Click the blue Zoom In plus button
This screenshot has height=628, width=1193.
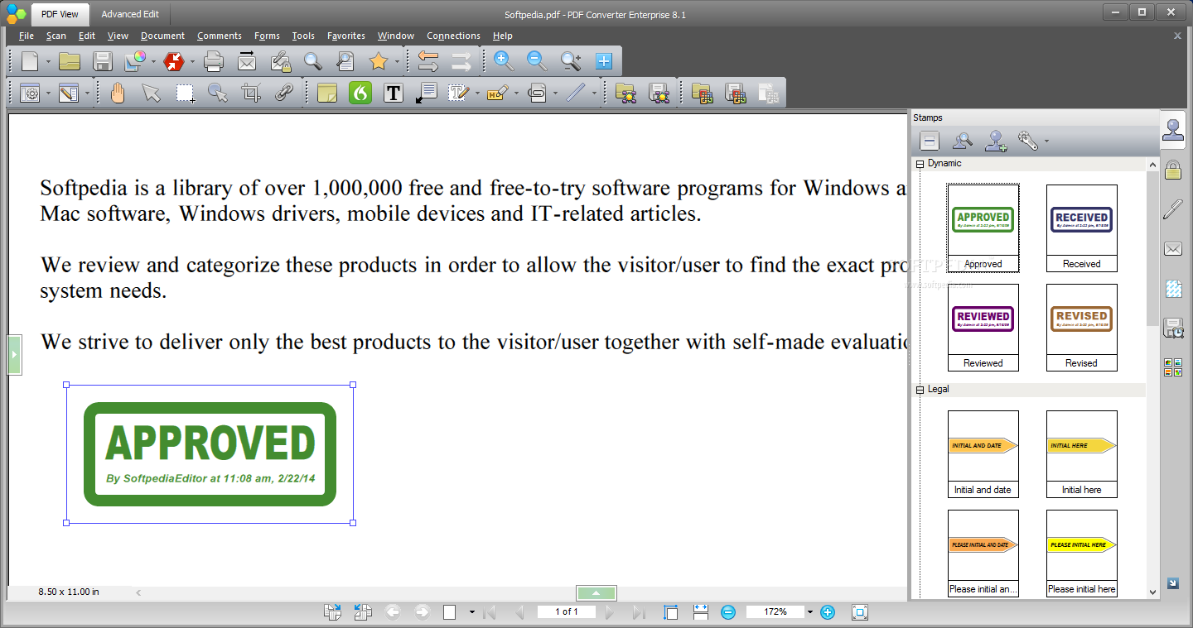click(827, 612)
